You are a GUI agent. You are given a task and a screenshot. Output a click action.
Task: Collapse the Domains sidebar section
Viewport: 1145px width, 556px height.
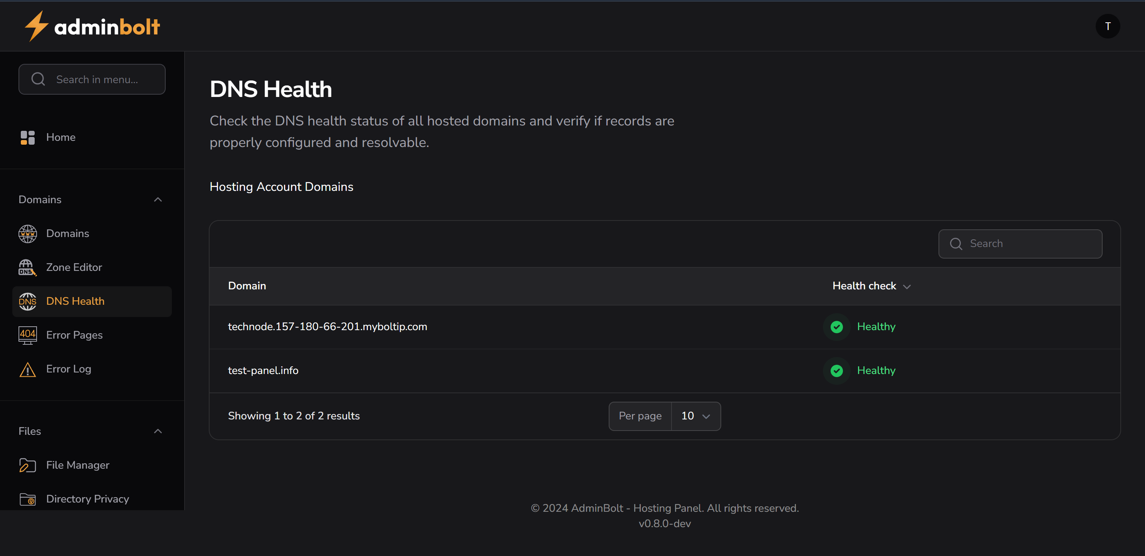coord(158,199)
